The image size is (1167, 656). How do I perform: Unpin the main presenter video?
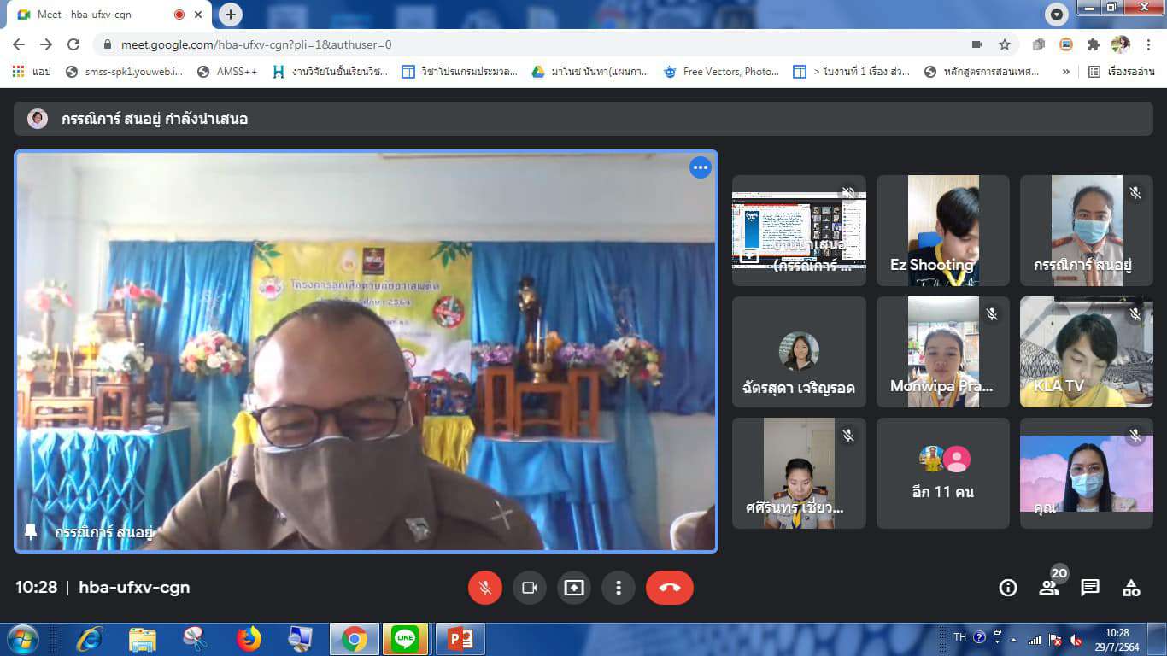point(32,532)
